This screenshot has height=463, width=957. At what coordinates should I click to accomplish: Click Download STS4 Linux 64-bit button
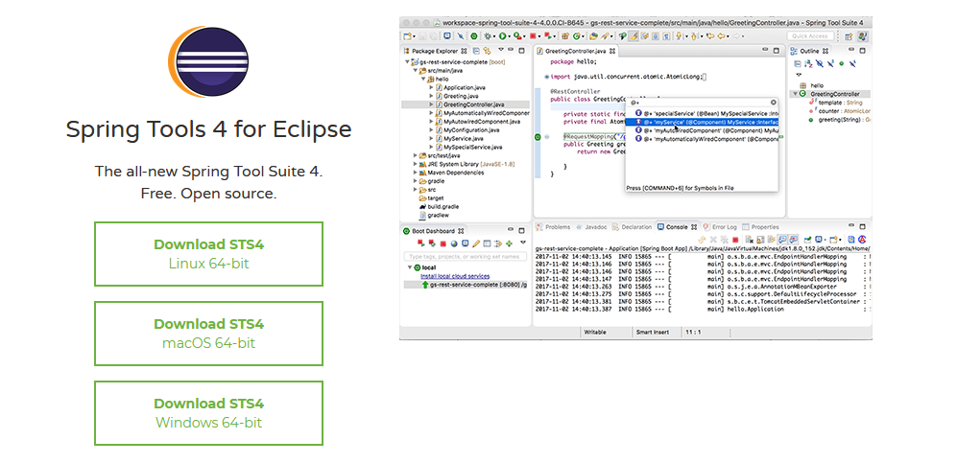[208, 253]
